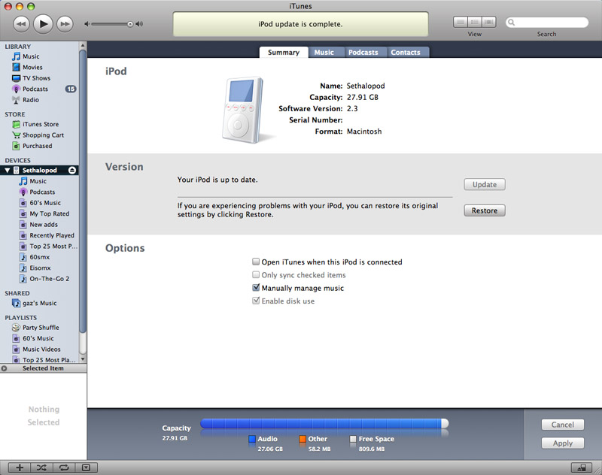Uncheck Manually manage music
The width and height of the screenshot is (602, 475).
[x=256, y=288]
